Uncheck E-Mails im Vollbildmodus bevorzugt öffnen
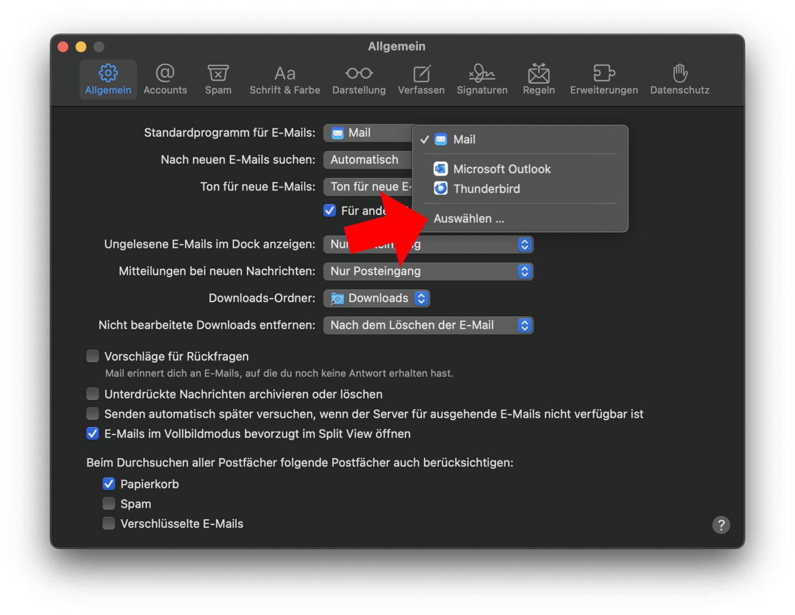 pos(92,433)
